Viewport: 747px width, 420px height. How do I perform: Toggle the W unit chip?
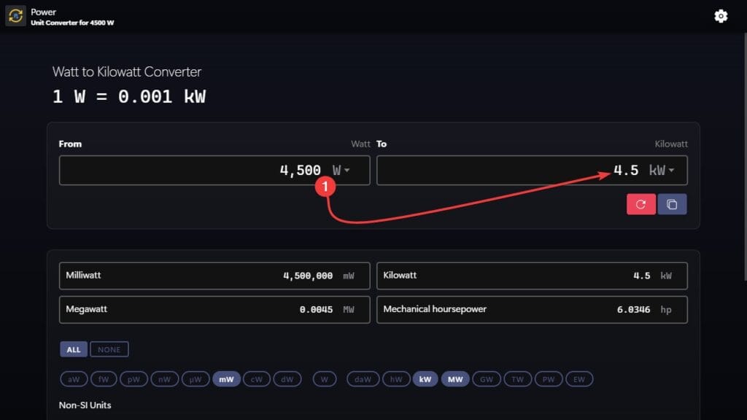pos(325,379)
